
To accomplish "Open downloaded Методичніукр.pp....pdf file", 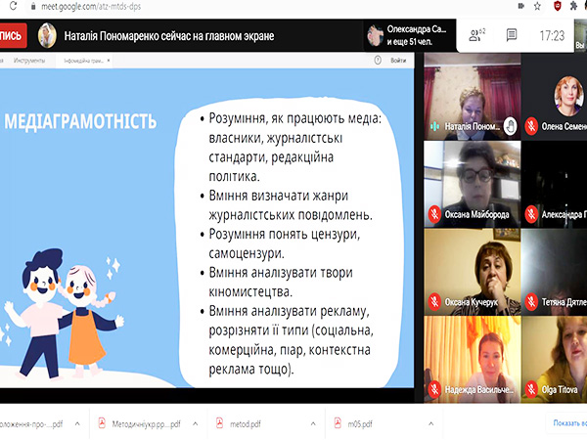I will point(147,424).
